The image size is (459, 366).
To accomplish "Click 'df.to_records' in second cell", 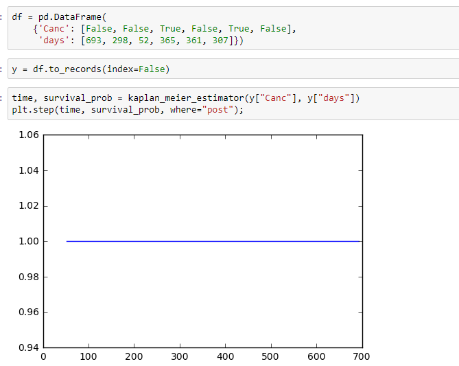I will coord(67,69).
